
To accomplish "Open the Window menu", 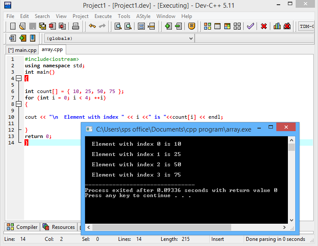I will [166, 16].
